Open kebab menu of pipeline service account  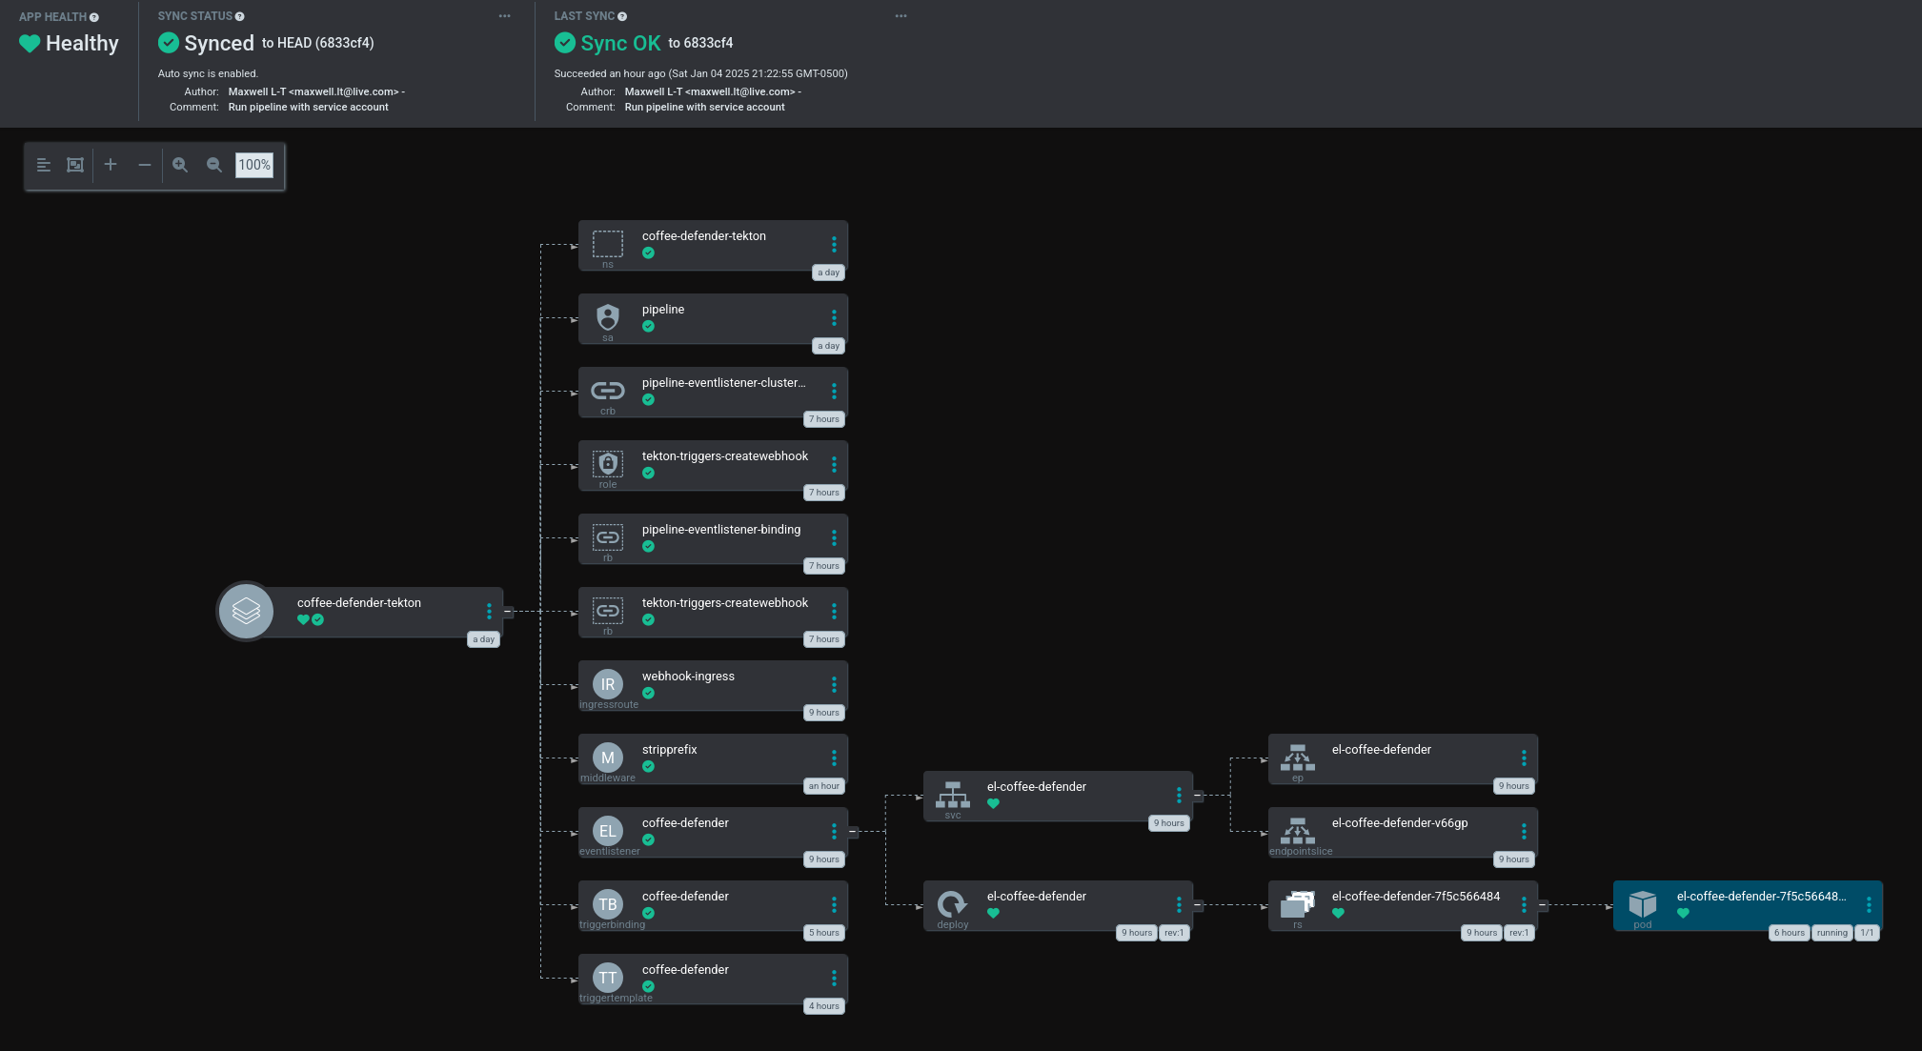tap(834, 318)
